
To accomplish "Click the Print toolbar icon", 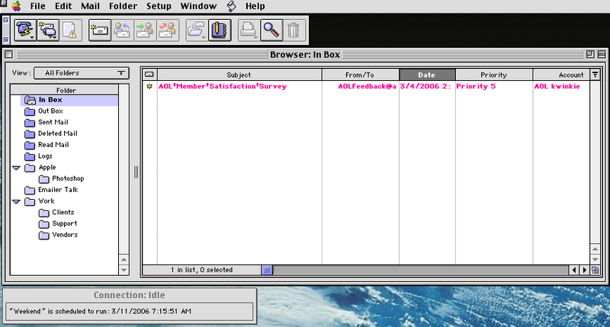I will (x=248, y=30).
